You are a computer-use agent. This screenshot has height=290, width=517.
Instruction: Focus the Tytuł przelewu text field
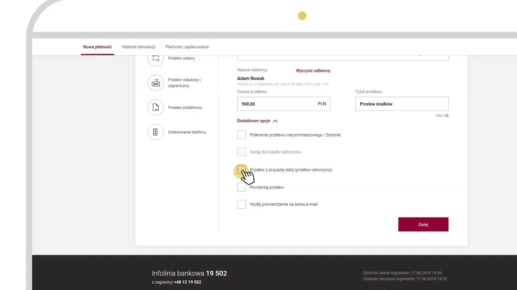[401, 104]
